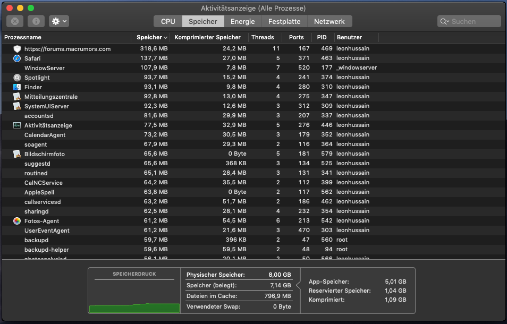The image size is (507, 324).
Task: Focus the Suchen search field
Action: click(x=469, y=21)
